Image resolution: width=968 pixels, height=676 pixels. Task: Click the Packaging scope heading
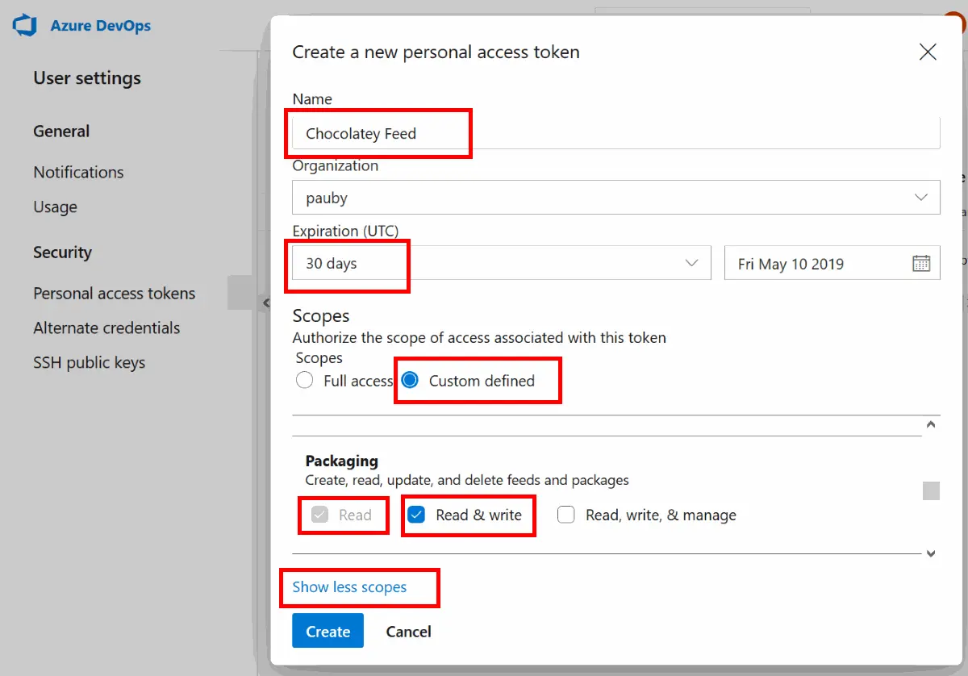pyautogui.click(x=341, y=461)
